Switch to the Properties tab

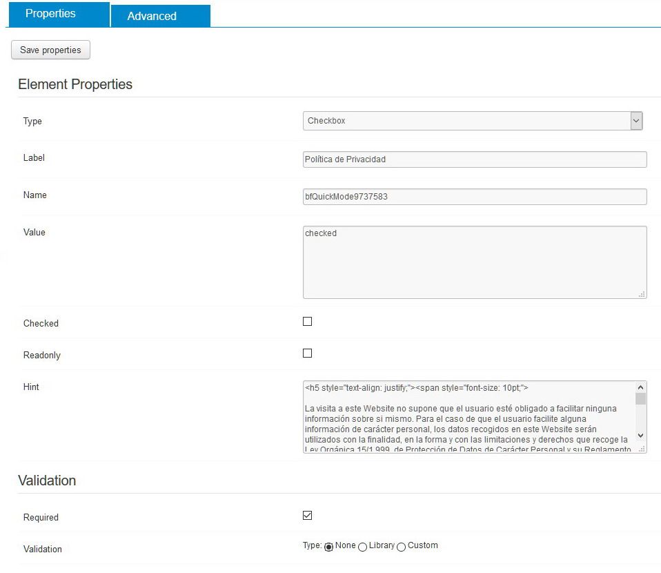[x=59, y=14]
